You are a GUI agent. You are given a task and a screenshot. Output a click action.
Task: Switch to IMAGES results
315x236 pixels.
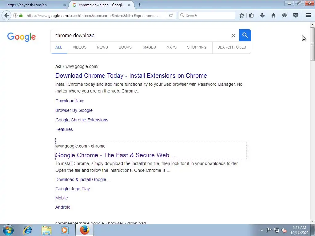(149, 47)
